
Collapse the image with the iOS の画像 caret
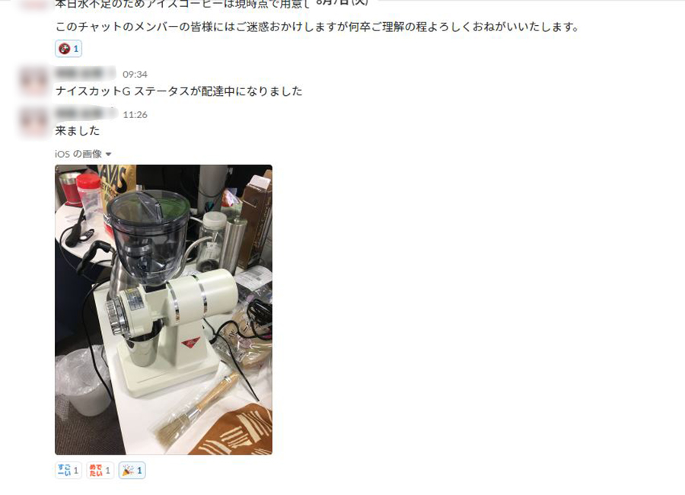coord(108,155)
